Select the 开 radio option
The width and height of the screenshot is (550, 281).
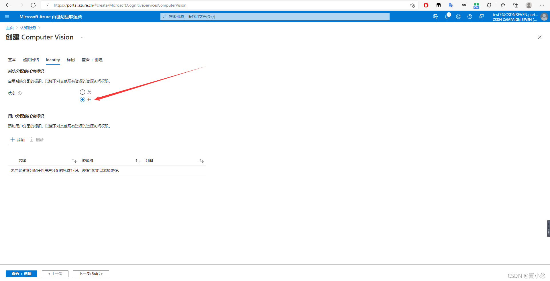(82, 99)
